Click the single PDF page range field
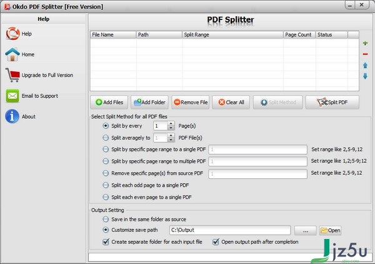This screenshot has width=375, height=264. 257,150
